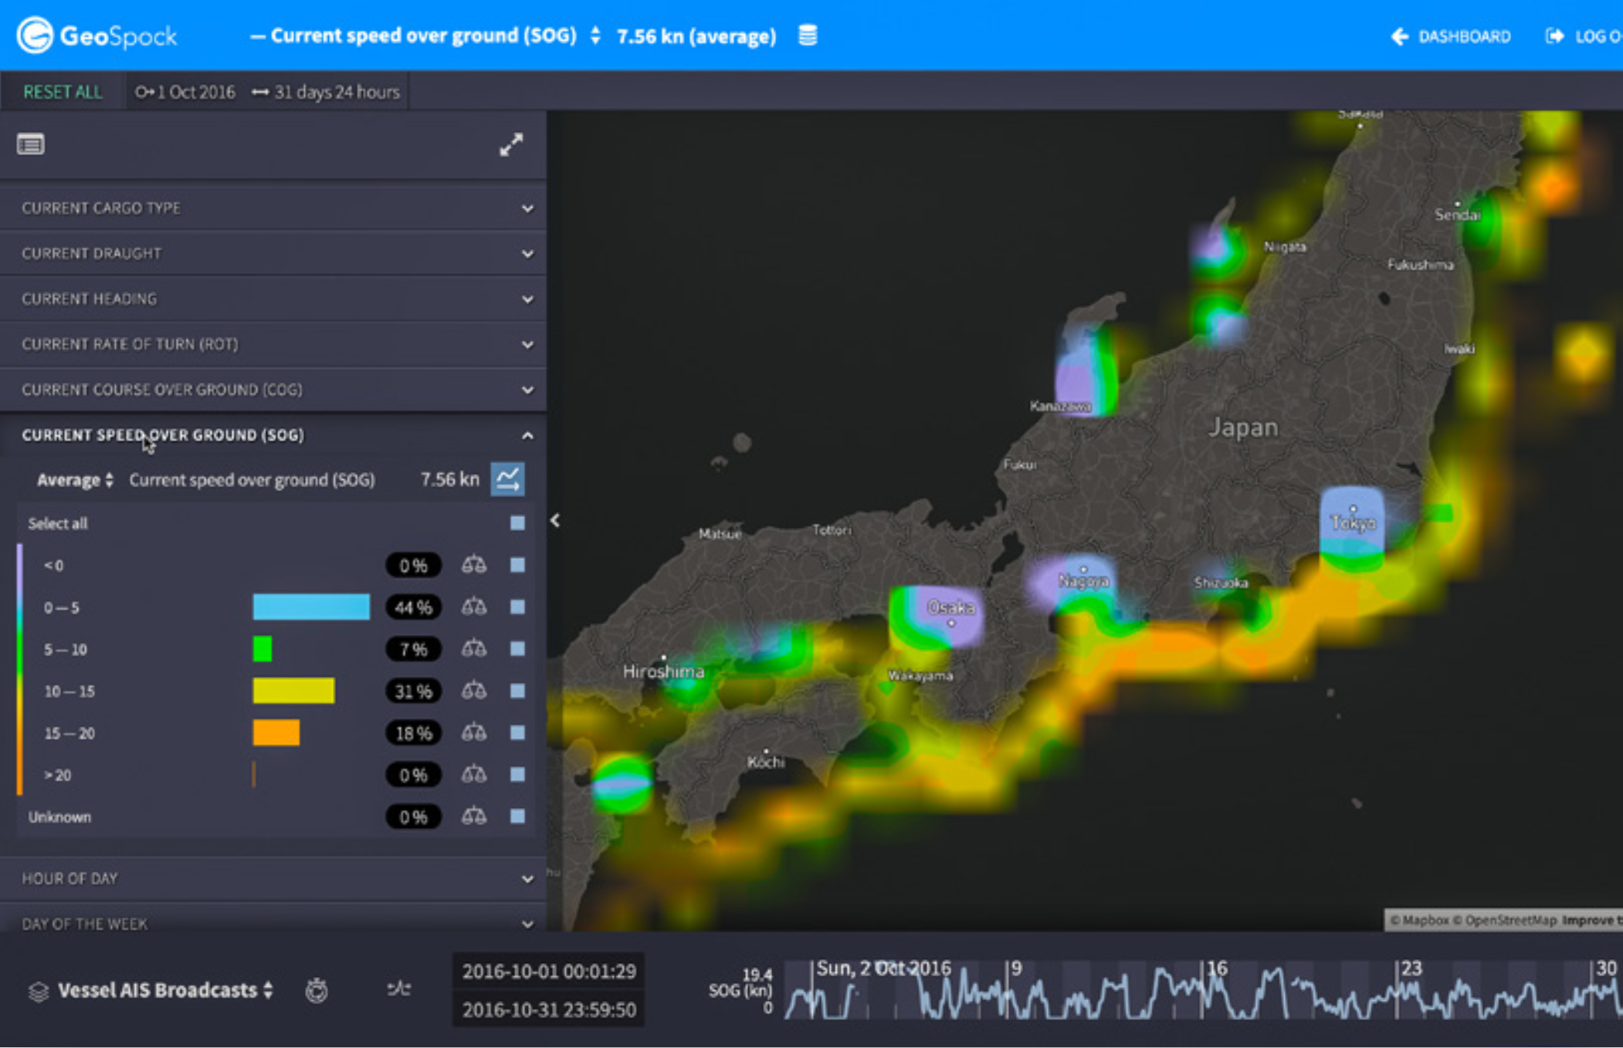1623x1048 pixels.
Task: Collapse side panel with left arrow
Action: [x=555, y=521]
